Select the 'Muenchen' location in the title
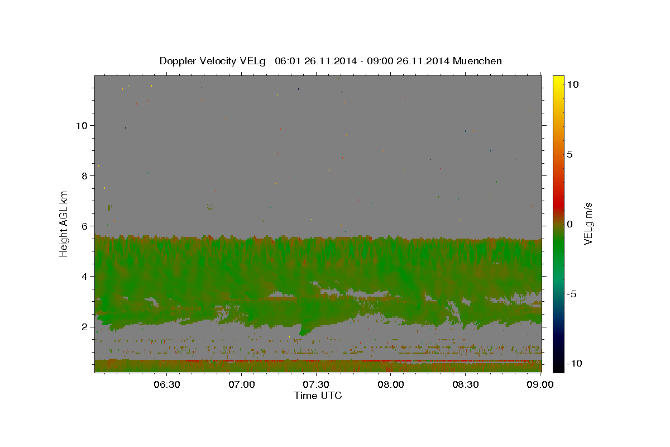Screen dimensions: 670x447 pos(477,61)
